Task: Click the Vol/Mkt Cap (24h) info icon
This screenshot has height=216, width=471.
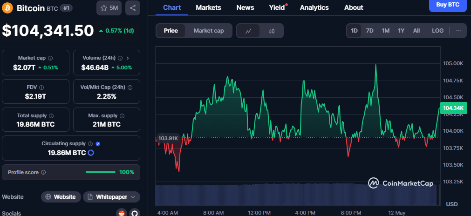Action: 130,88
